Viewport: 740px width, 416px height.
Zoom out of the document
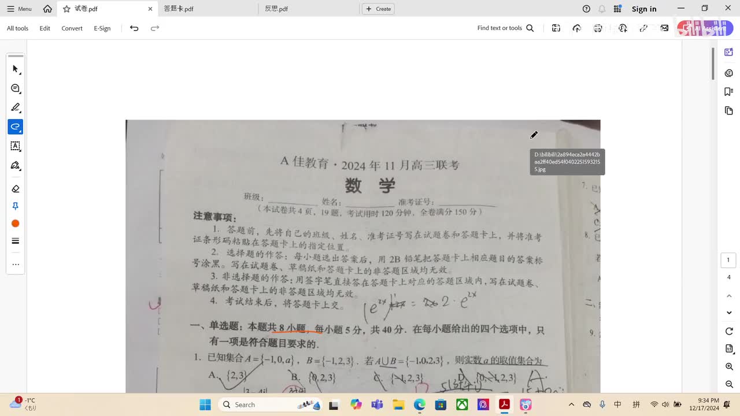pyautogui.click(x=728, y=385)
